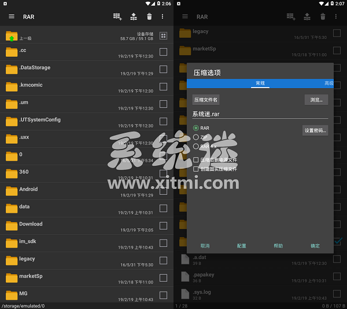Open the three-dot overflow menu in left toolbar

coord(163,16)
